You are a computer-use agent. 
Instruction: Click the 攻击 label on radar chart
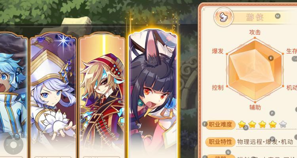click(x=255, y=32)
